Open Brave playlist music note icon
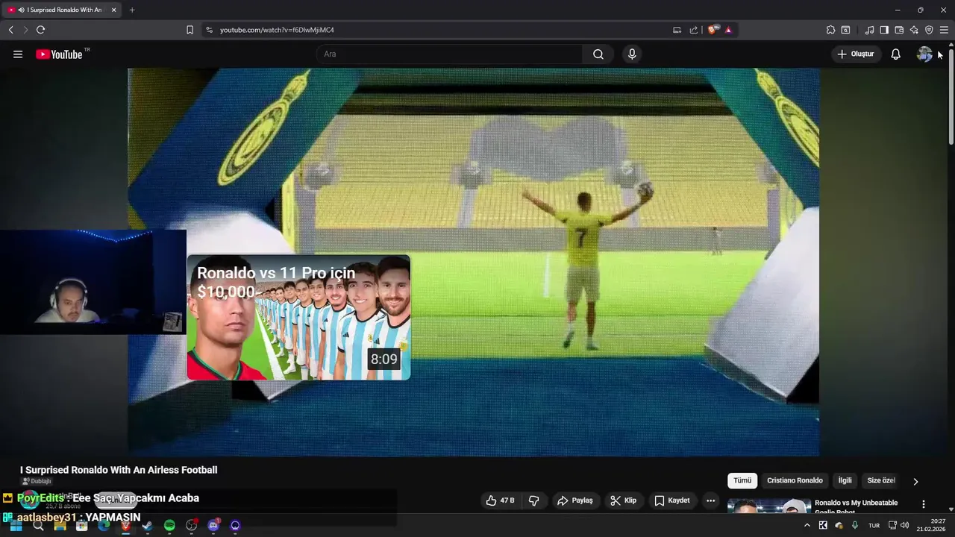 pyautogui.click(x=869, y=30)
